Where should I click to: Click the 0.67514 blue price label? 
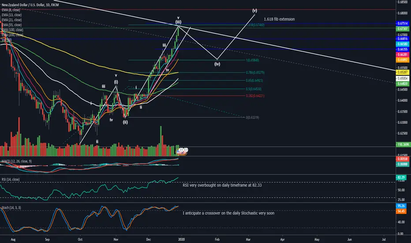click(x=402, y=23)
